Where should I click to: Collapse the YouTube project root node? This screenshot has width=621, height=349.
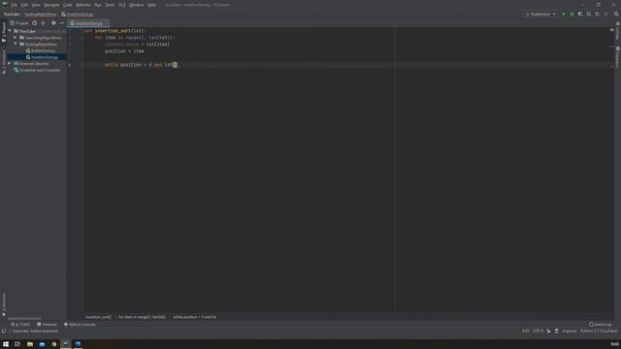(10, 31)
